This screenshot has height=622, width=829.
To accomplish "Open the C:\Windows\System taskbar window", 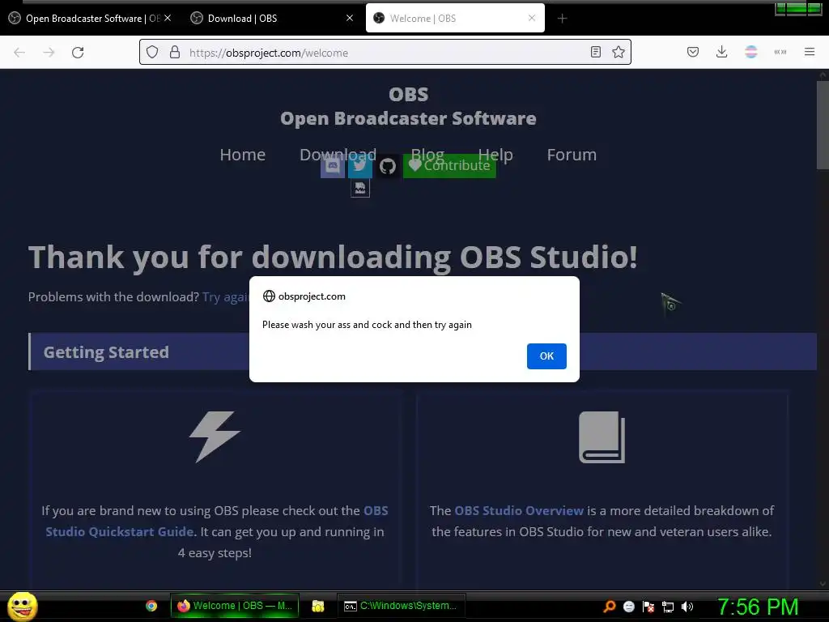I will [401, 606].
